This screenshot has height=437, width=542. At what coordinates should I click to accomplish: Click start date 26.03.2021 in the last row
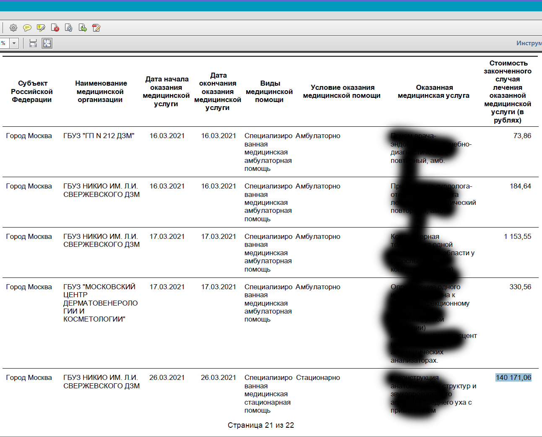click(x=167, y=378)
